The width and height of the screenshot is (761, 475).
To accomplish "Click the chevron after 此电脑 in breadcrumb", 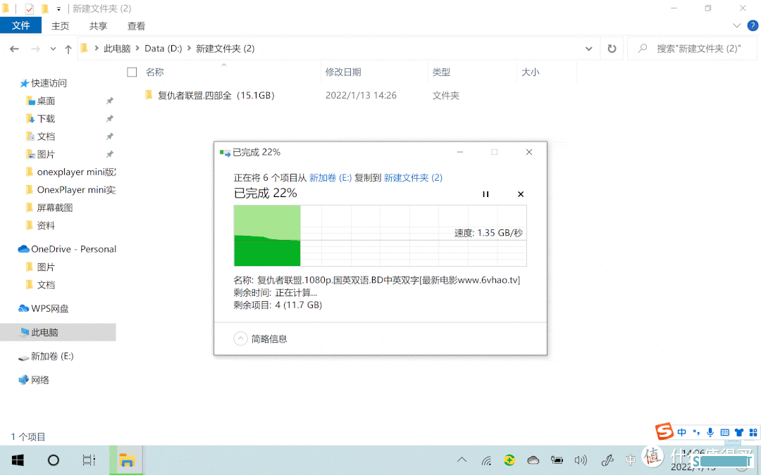I will [x=138, y=49].
